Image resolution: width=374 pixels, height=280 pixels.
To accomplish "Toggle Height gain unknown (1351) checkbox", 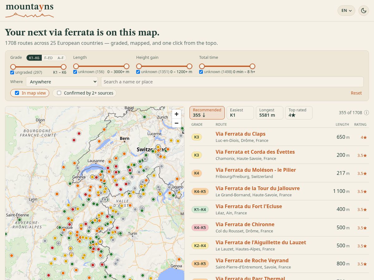I will click(138, 72).
